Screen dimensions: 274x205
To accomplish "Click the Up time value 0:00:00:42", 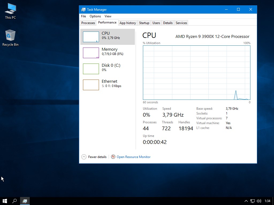I will pyautogui.click(x=155, y=142).
